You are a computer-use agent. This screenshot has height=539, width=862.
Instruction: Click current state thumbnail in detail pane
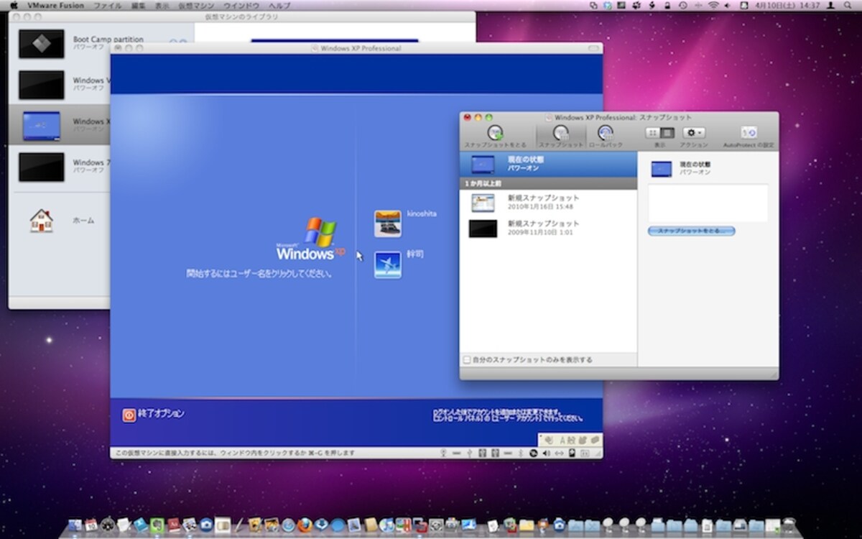662,169
